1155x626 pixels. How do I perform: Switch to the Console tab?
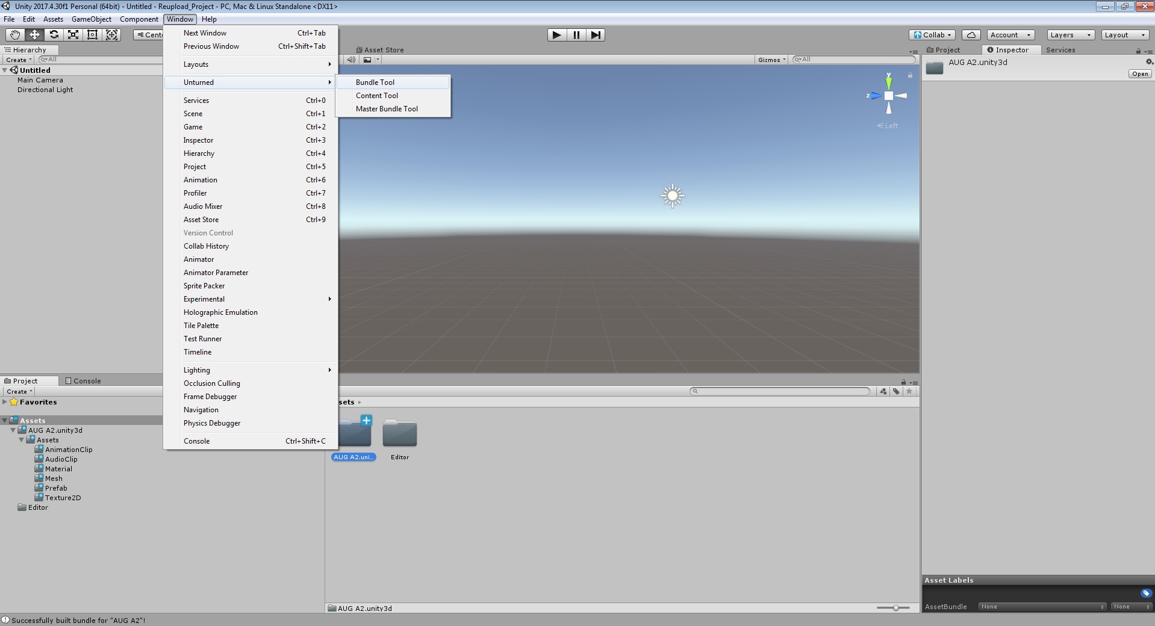(x=83, y=381)
